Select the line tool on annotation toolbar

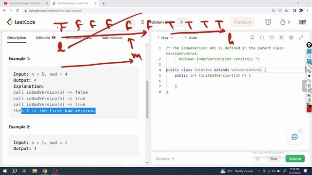tap(309, 66)
